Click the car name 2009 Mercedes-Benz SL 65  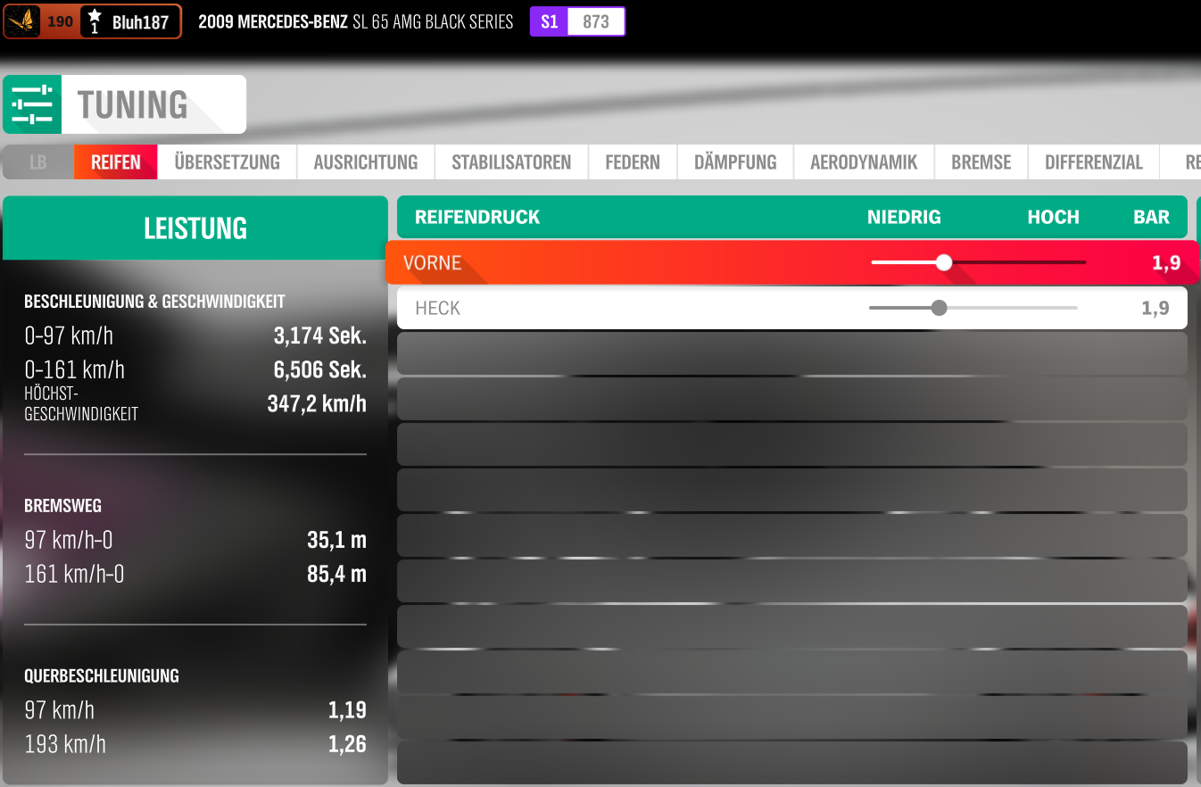pyautogui.click(x=356, y=21)
